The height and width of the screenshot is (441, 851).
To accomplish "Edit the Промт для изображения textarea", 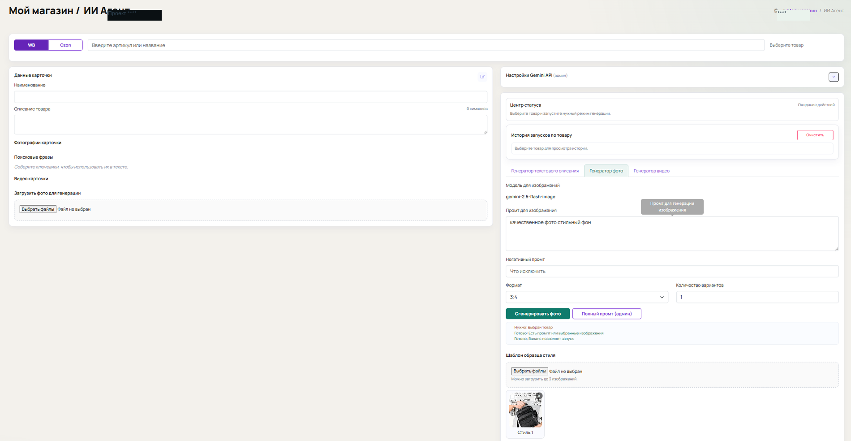I will (x=672, y=233).
